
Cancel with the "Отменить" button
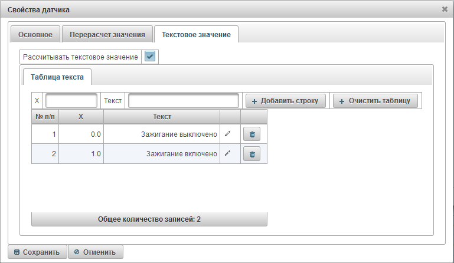pyautogui.click(x=96, y=252)
